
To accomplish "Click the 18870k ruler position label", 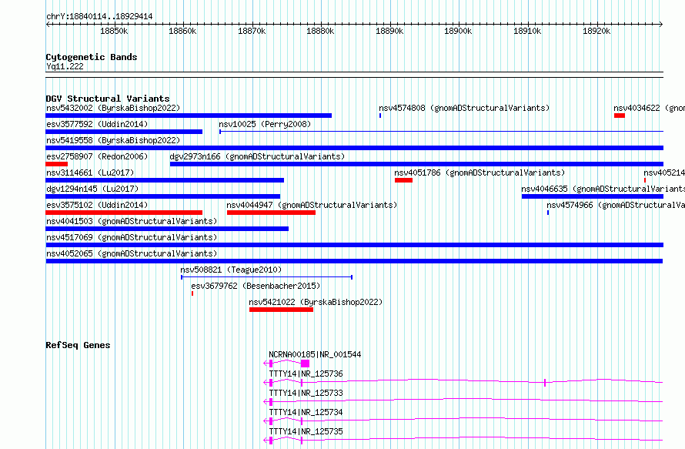I will pyautogui.click(x=252, y=31).
